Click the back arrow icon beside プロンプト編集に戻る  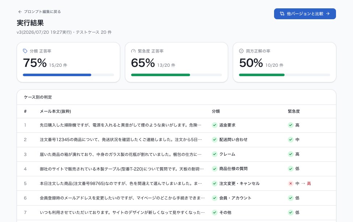[20, 12]
